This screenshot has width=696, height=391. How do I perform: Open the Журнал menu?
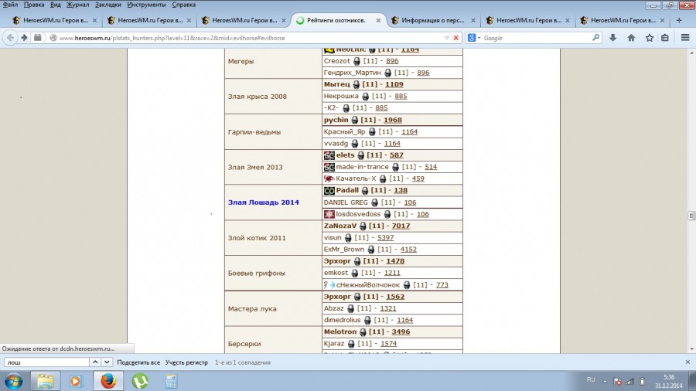[77, 5]
